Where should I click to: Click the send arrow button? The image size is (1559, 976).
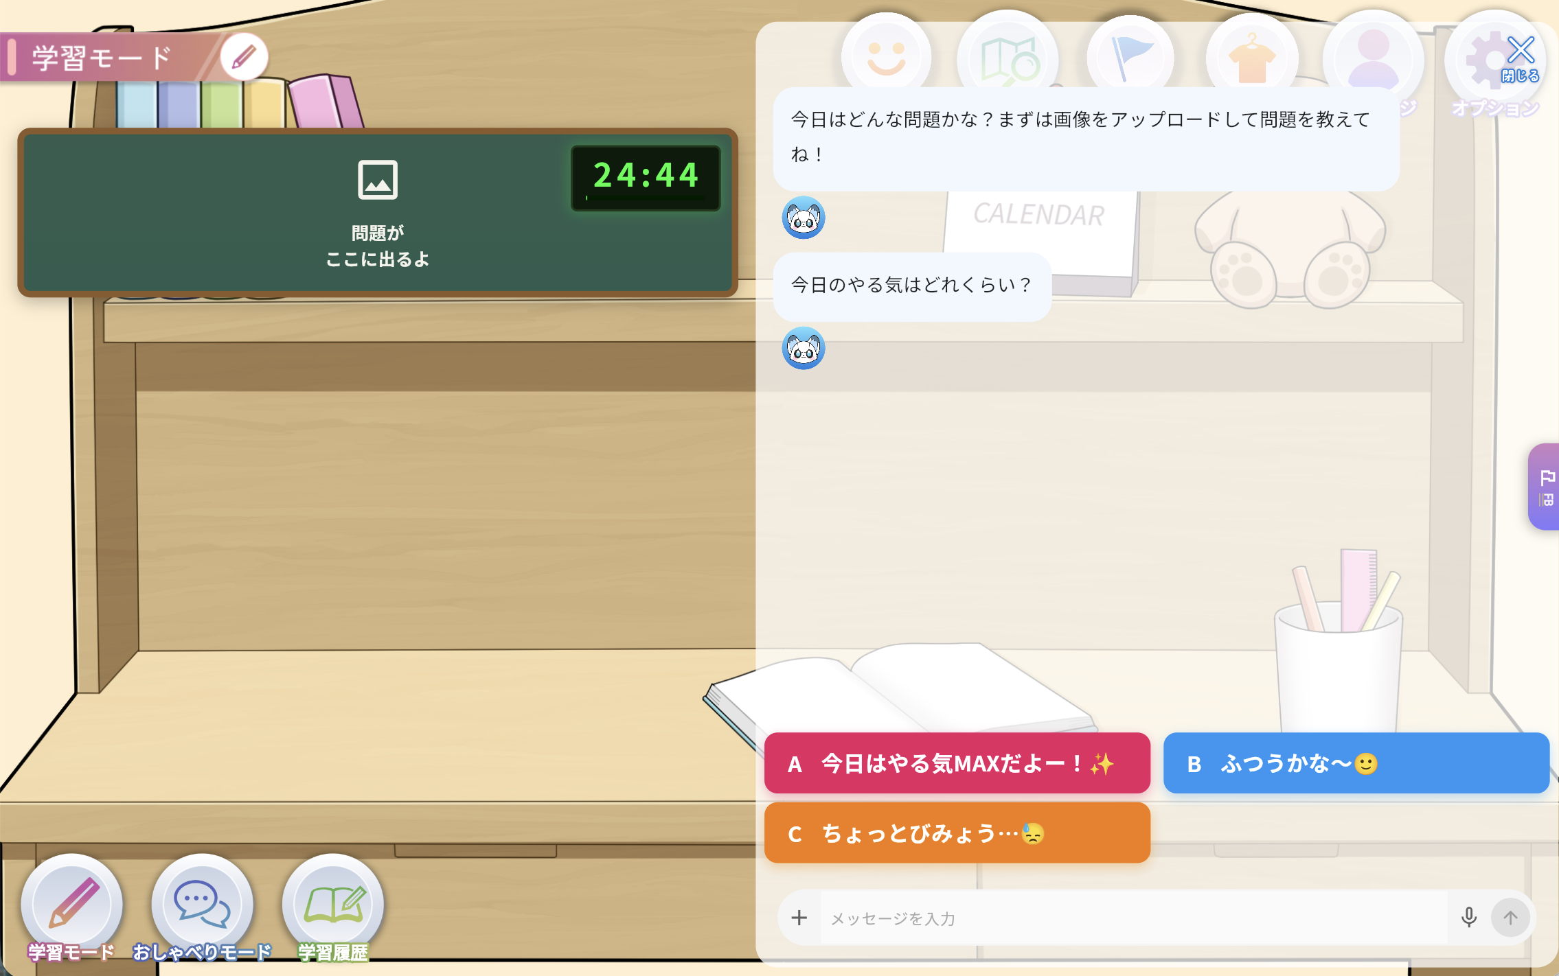click(x=1510, y=918)
